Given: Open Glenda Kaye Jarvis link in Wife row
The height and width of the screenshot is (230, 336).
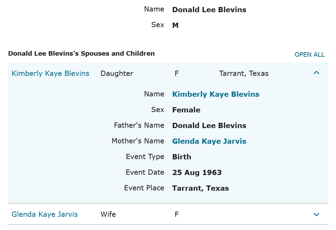Looking at the screenshot, I should 45,214.
